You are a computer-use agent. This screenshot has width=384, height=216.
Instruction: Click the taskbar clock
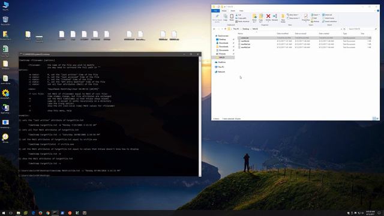point(370,213)
